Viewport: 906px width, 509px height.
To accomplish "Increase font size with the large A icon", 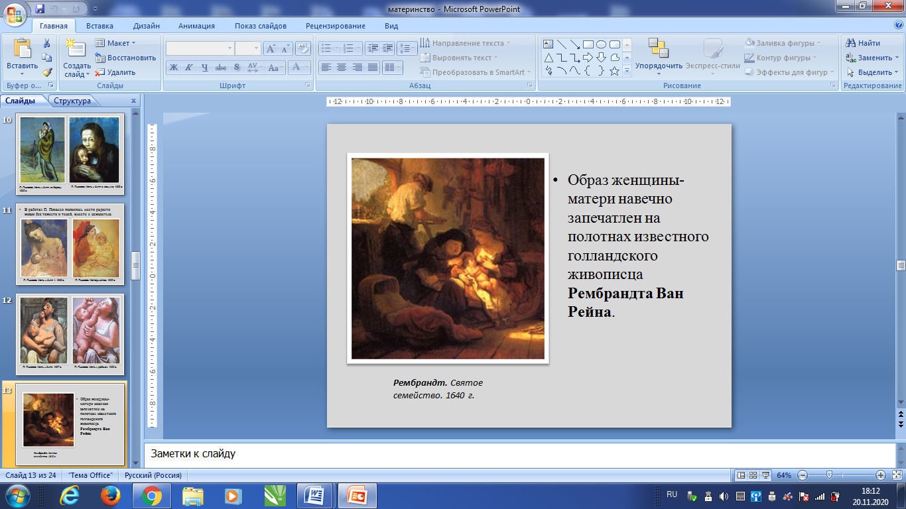I will (x=271, y=48).
